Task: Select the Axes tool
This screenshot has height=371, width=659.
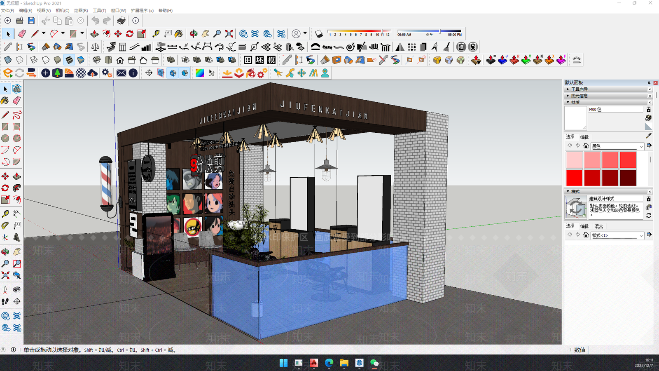Action: (x=5, y=237)
